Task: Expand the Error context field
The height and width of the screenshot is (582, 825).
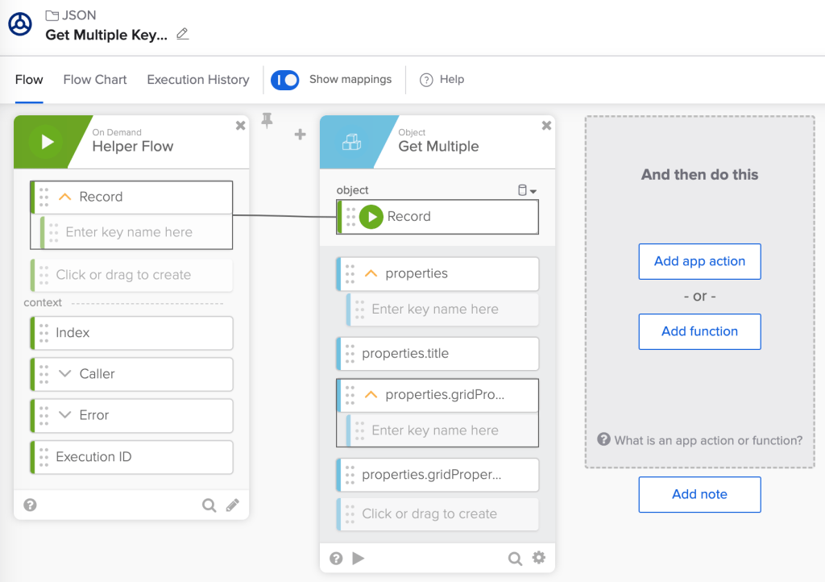Action: [x=65, y=415]
